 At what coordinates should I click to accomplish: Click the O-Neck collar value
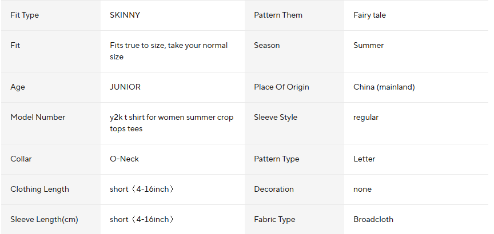point(124,159)
